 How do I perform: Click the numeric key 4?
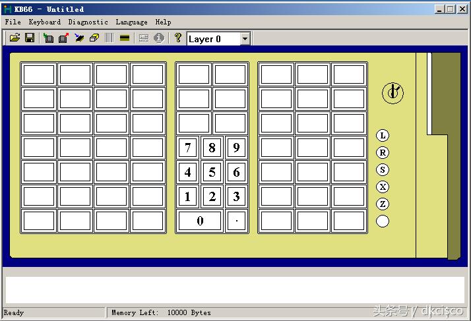[x=188, y=172]
